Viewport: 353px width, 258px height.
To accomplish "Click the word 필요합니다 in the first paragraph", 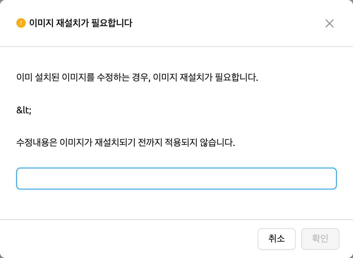I will tap(236, 77).
